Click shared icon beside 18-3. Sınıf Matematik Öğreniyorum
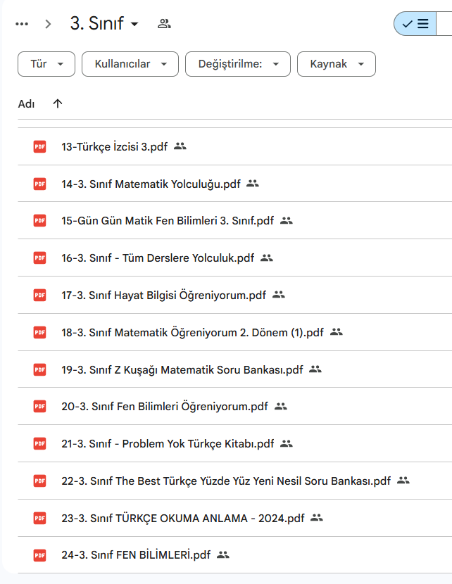Screen dimensions: 452x584 coord(336,331)
